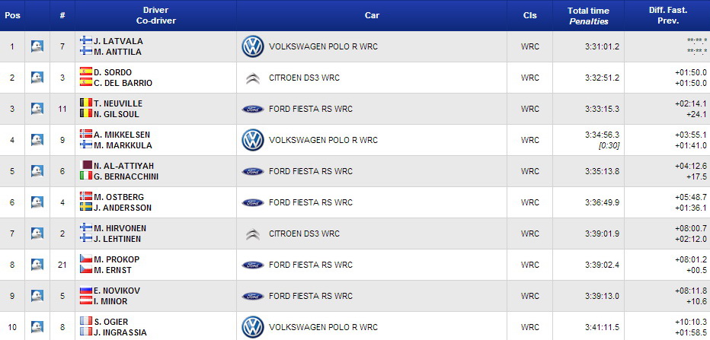
Task: Select driver name M. HIRVONEN
Action: click(120, 228)
